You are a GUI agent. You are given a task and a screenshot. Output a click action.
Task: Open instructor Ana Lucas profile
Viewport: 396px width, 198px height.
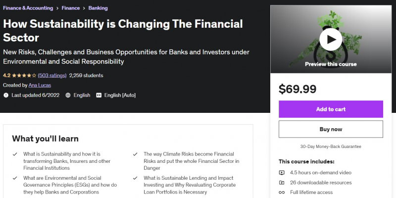[40, 85]
